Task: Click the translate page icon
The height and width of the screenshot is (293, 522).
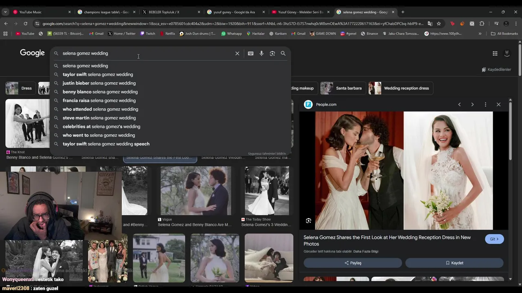Action: click(430, 24)
